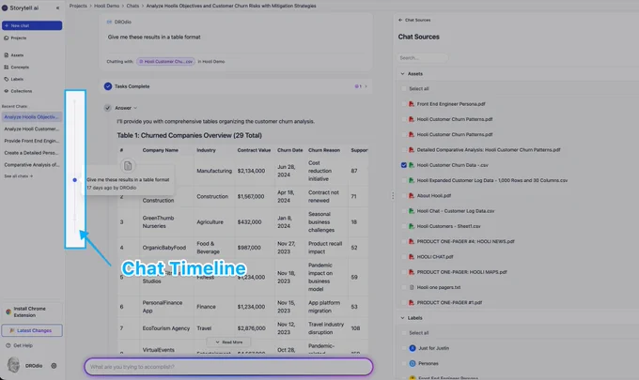The image size is (639, 380).
Task: Click the settings gear next to DROdio
Action: [x=54, y=366]
